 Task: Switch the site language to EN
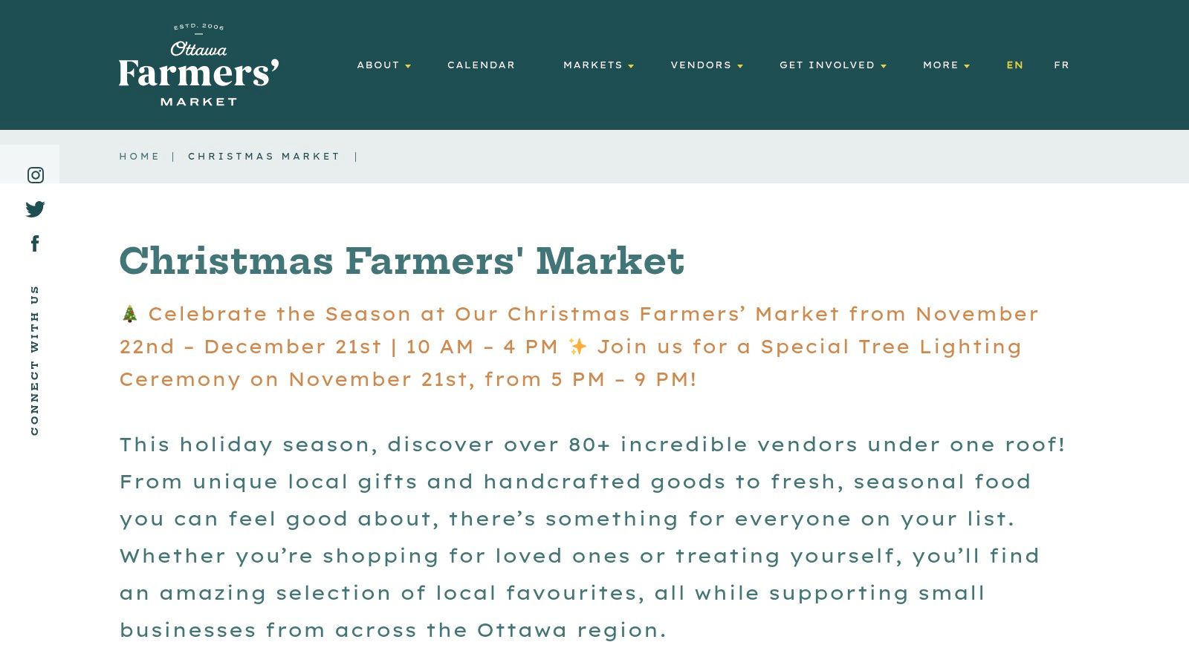point(1014,65)
